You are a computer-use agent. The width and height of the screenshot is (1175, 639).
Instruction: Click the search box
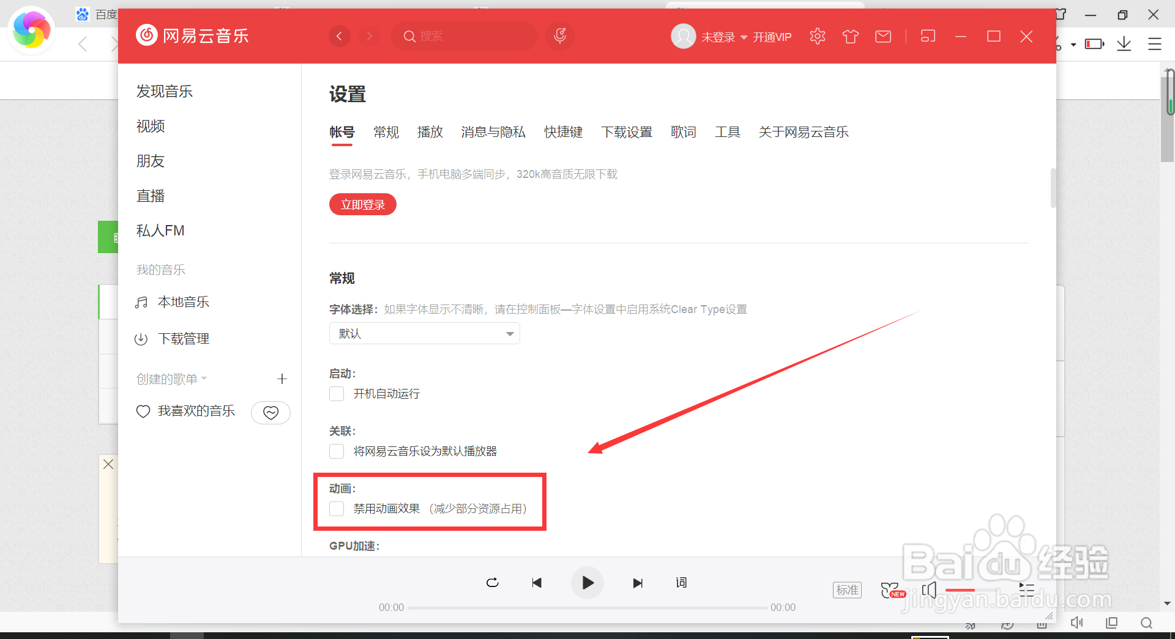[x=464, y=36]
